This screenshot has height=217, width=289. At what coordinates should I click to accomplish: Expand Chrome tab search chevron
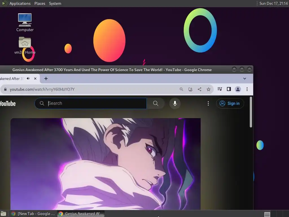tap(245, 79)
